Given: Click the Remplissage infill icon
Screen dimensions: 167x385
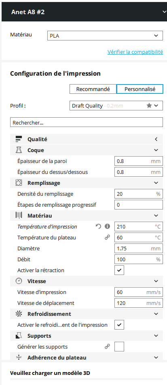Looking at the screenshot, I should 19,183.
